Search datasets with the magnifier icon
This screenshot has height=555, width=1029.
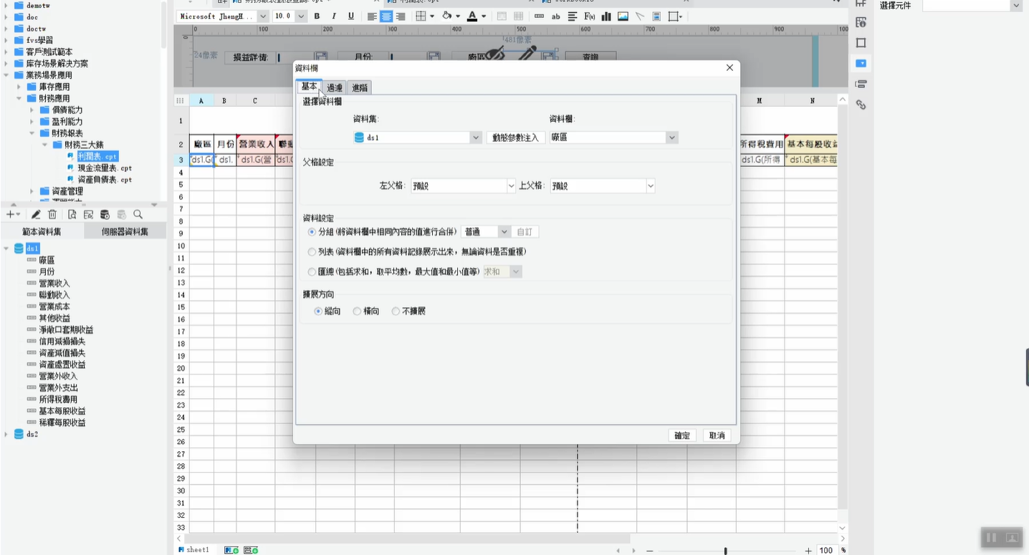point(138,214)
